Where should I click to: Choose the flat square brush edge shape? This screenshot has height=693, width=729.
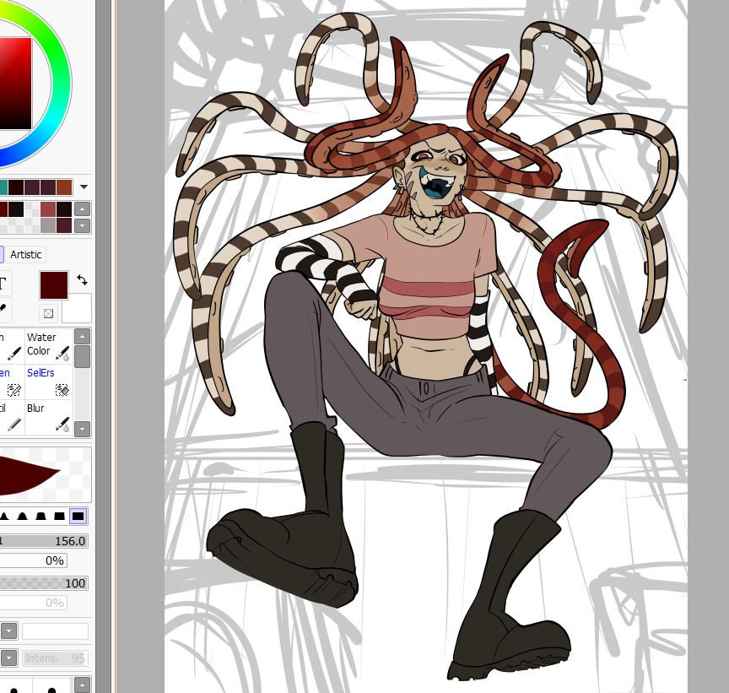pos(58,517)
